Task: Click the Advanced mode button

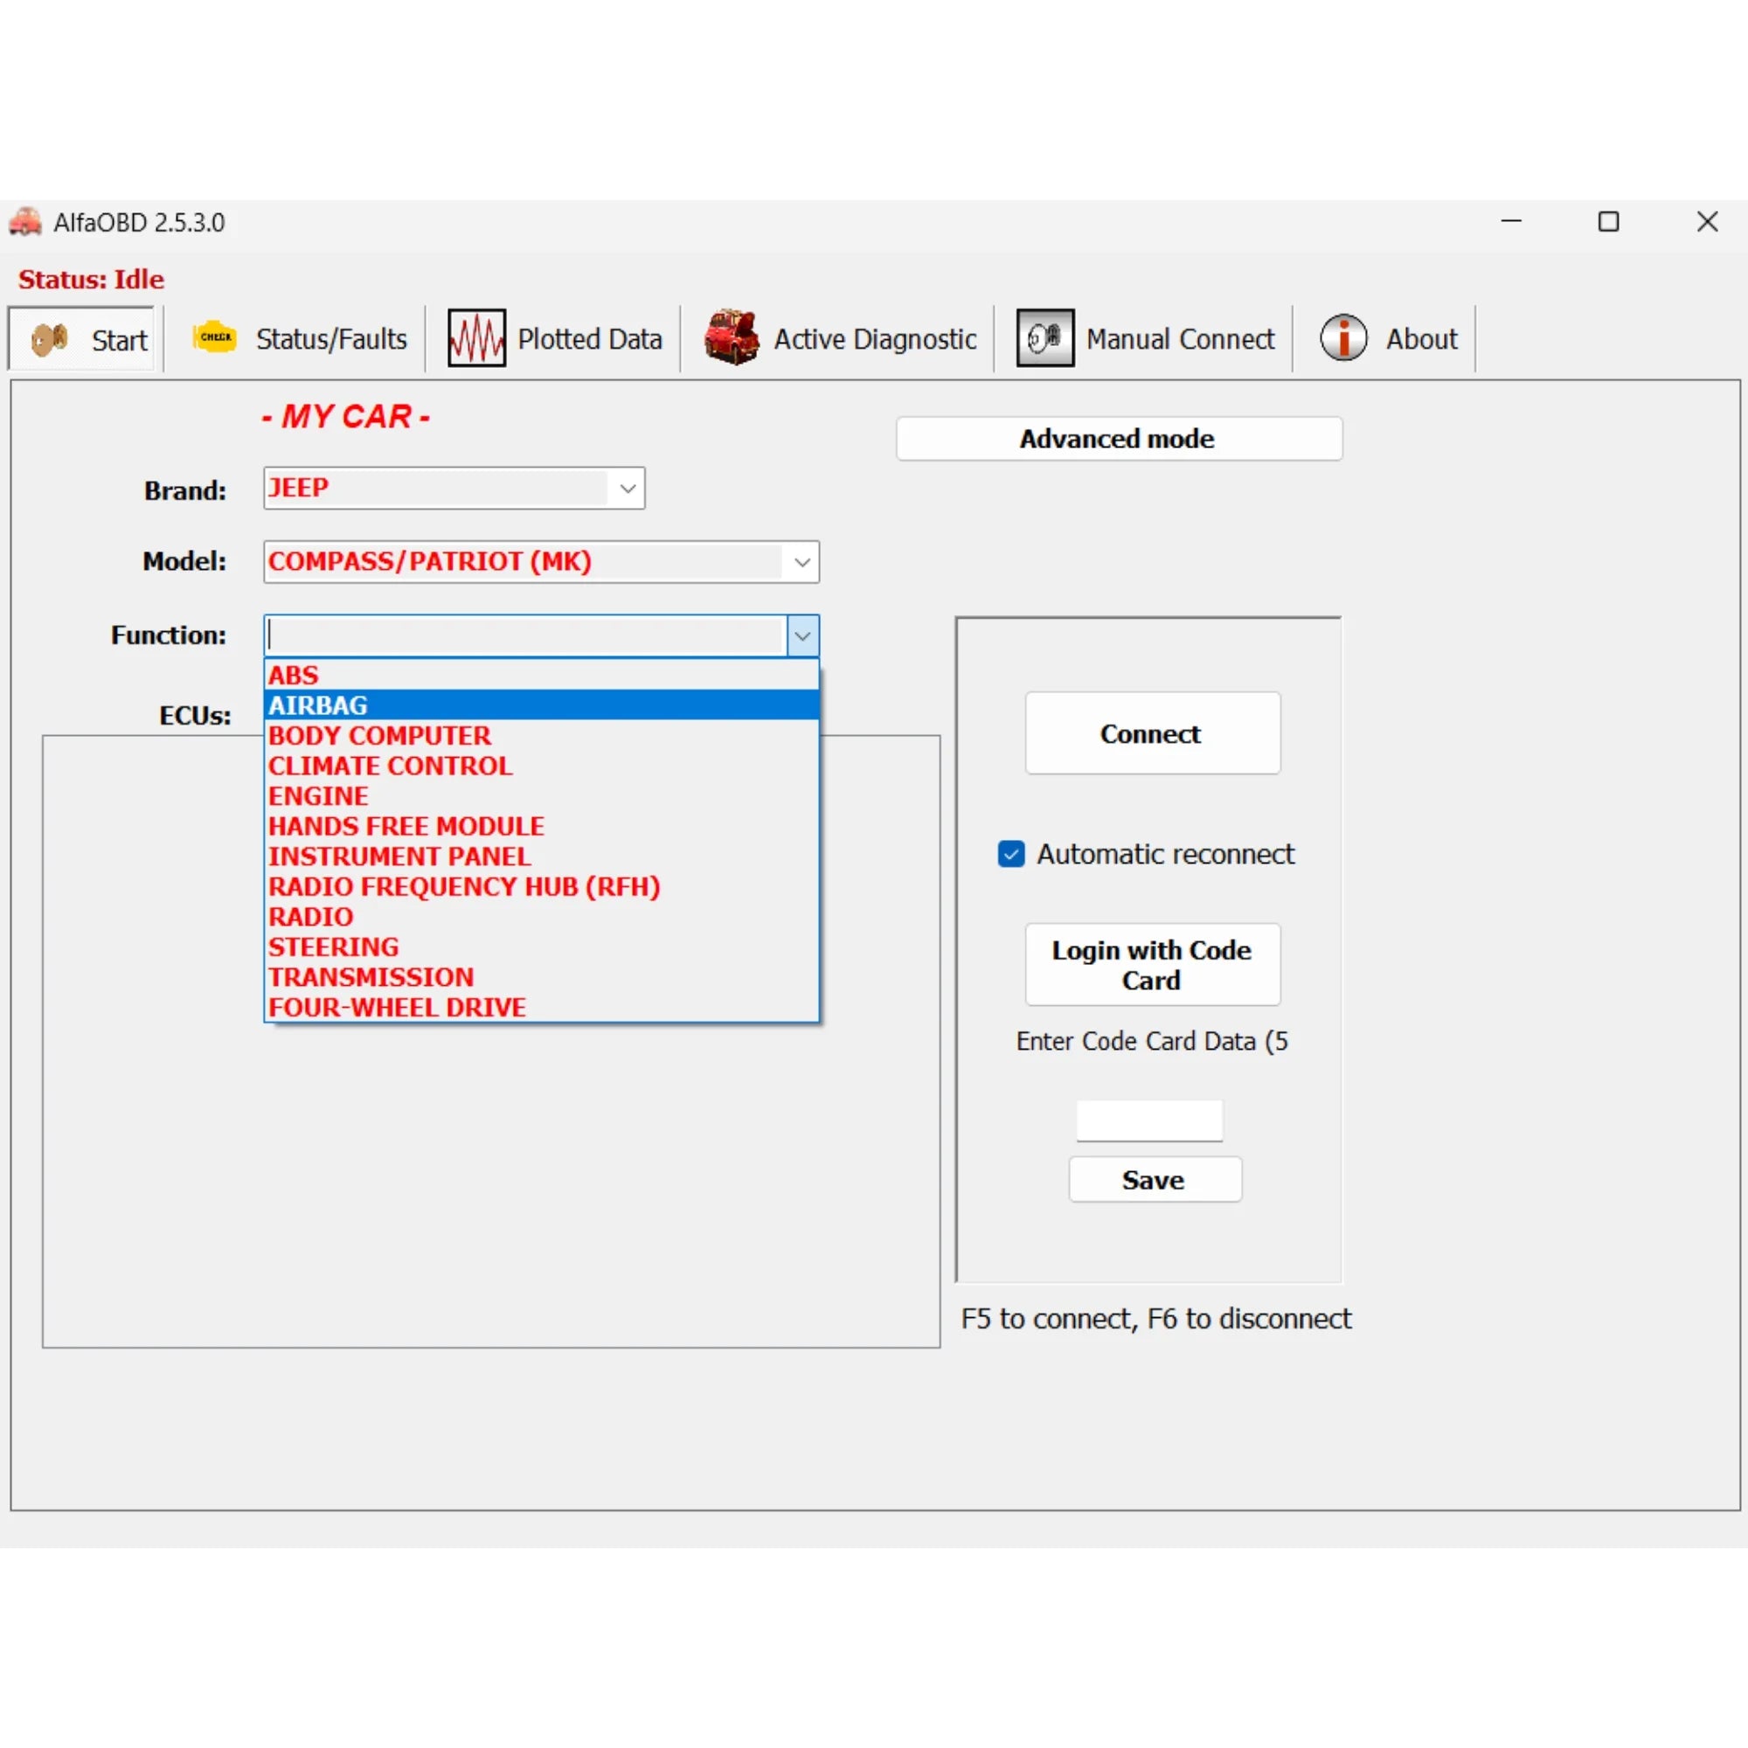Action: [1119, 439]
